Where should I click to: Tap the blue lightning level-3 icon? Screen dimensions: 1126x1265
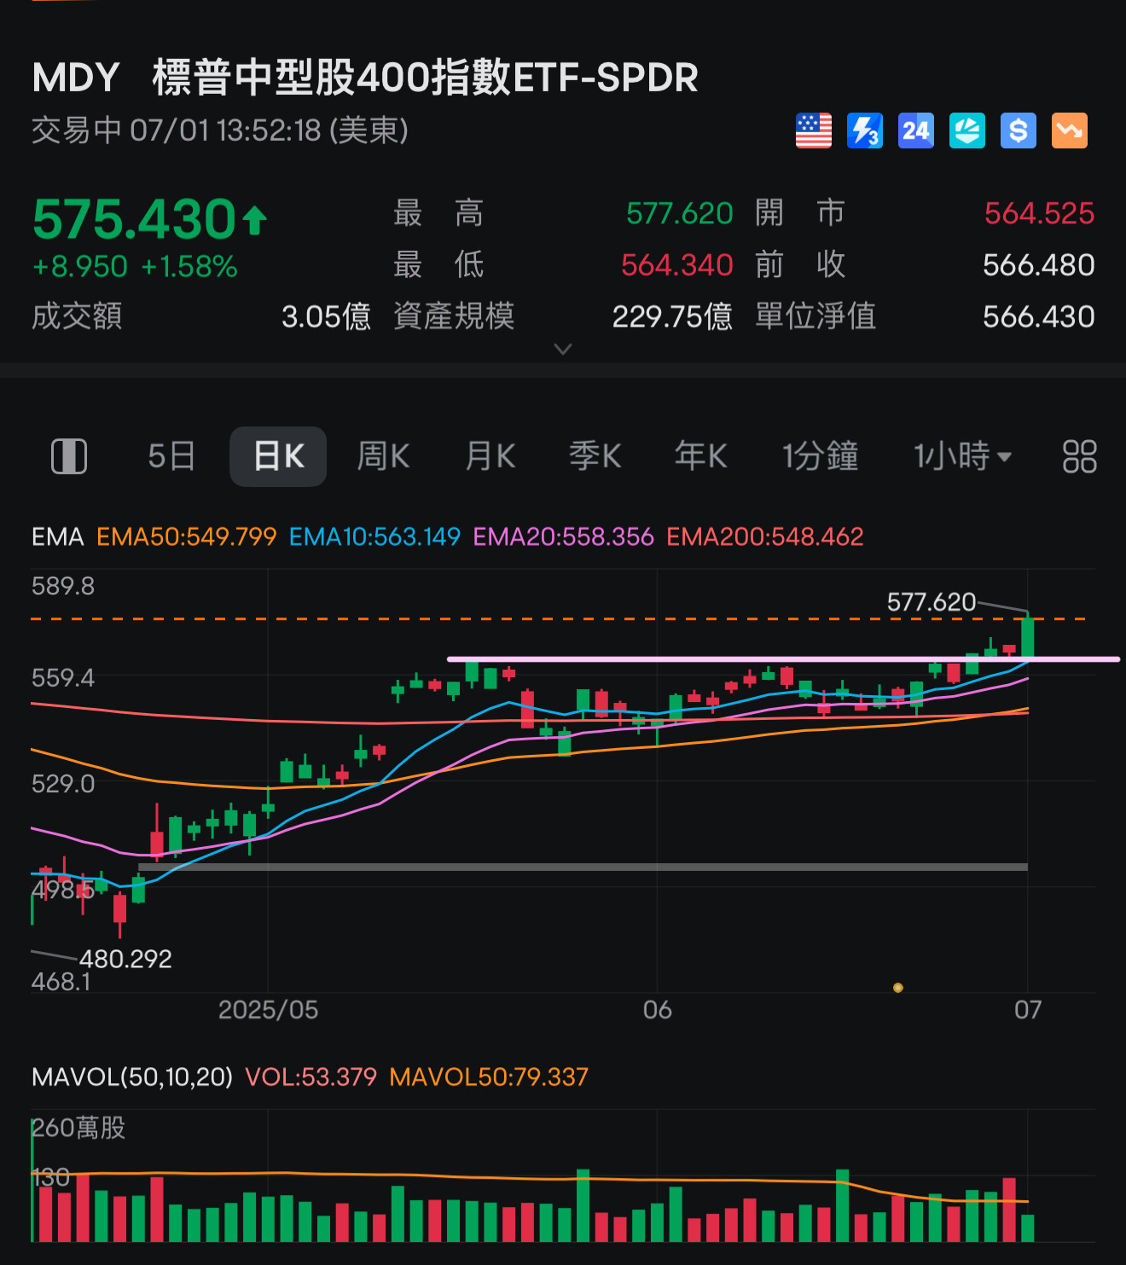[x=864, y=131]
